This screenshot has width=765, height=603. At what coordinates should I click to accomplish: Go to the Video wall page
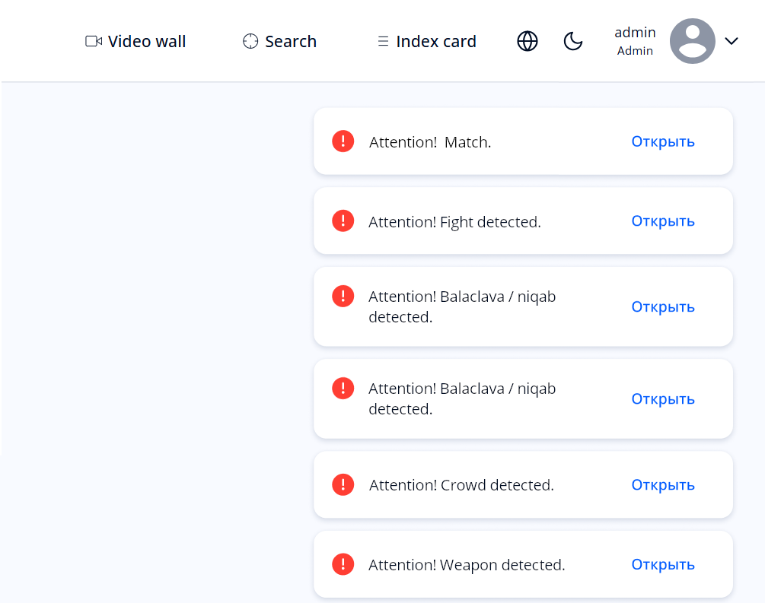pos(135,41)
